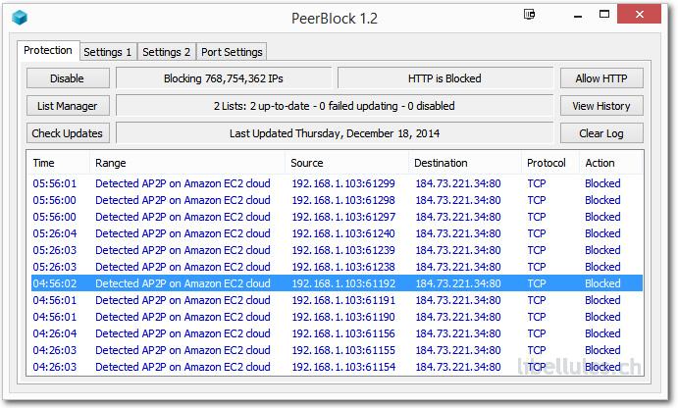This screenshot has height=408, width=678.
Task: Click TCP in the 05:26:04 row
Action: pos(537,233)
